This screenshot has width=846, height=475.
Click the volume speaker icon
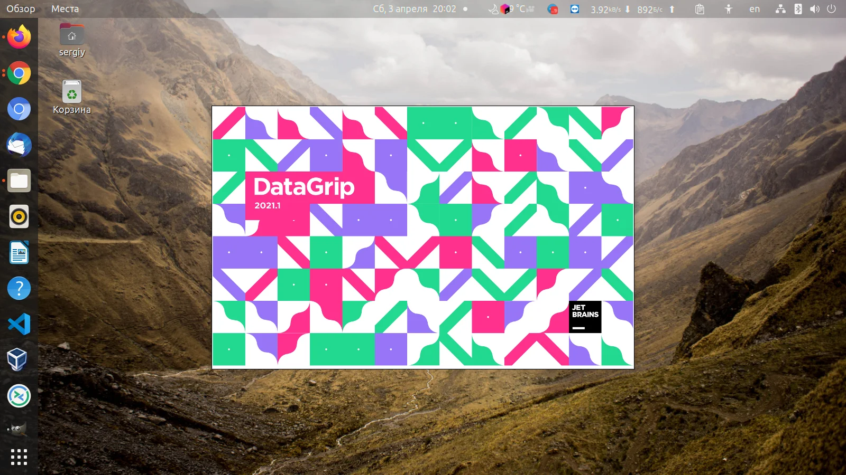click(x=815, y=9)
